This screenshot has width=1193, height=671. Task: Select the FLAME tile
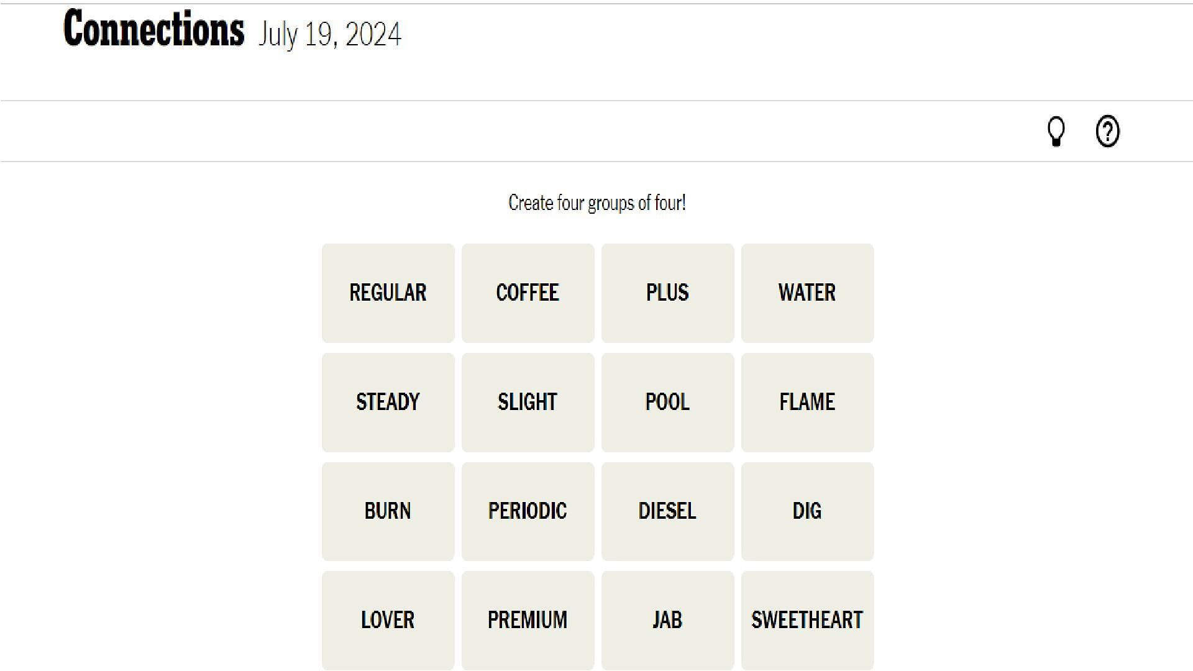click(x=807, y=401)
